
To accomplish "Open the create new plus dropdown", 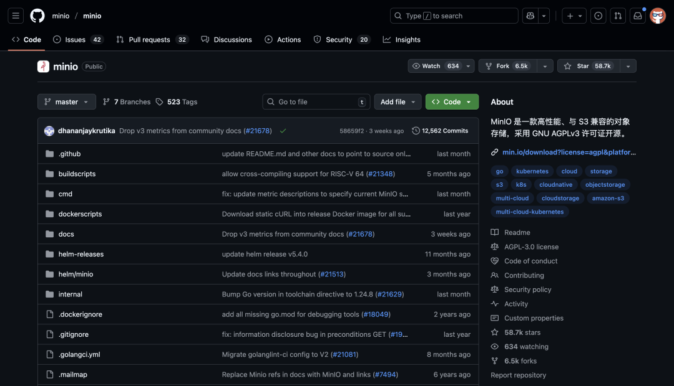I will pyautogui.click(x=574, y=16).
